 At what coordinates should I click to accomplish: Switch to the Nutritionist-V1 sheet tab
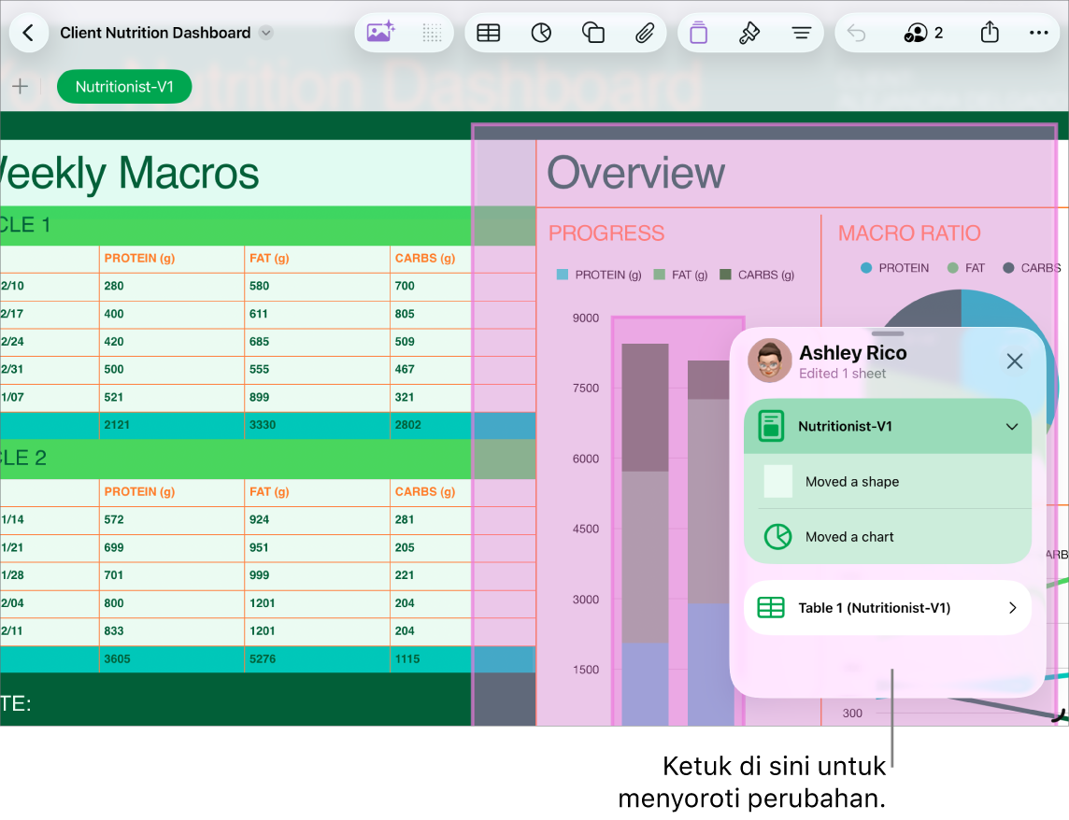click(123, 86)
